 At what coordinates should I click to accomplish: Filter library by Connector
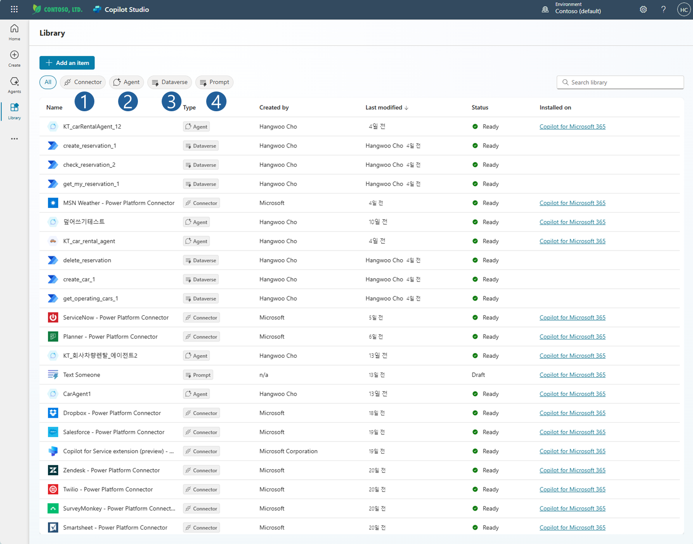pyautogui.click(x=83, y=82)
